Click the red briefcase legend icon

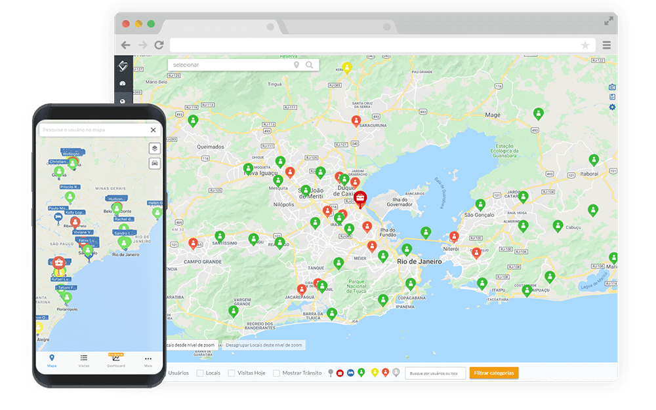click(340, 373)
